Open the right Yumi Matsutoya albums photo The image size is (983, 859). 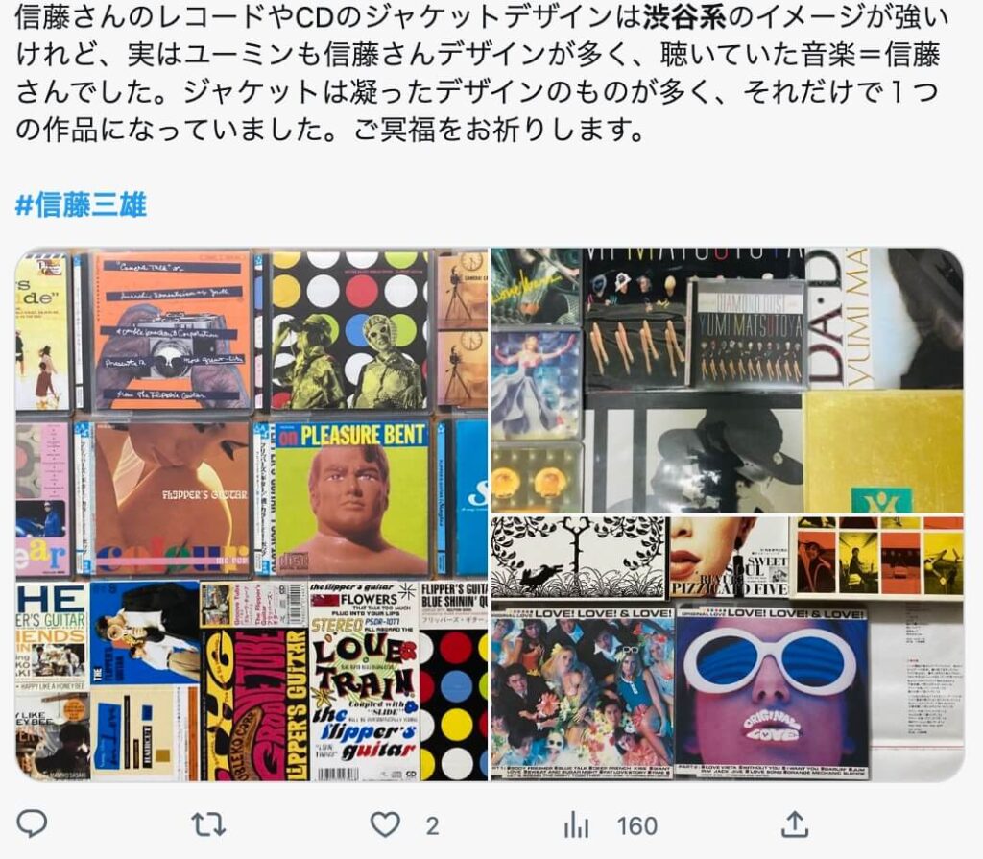tap(728, 514)
